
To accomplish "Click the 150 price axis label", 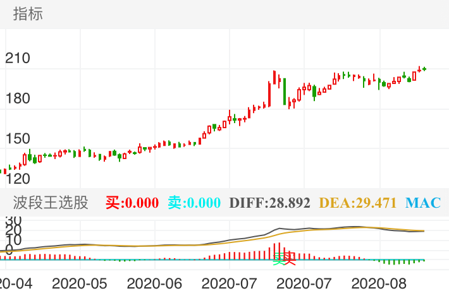I will [x=17, y=139].
